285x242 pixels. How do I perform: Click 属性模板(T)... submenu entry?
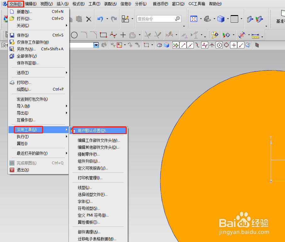pos(98,222)
